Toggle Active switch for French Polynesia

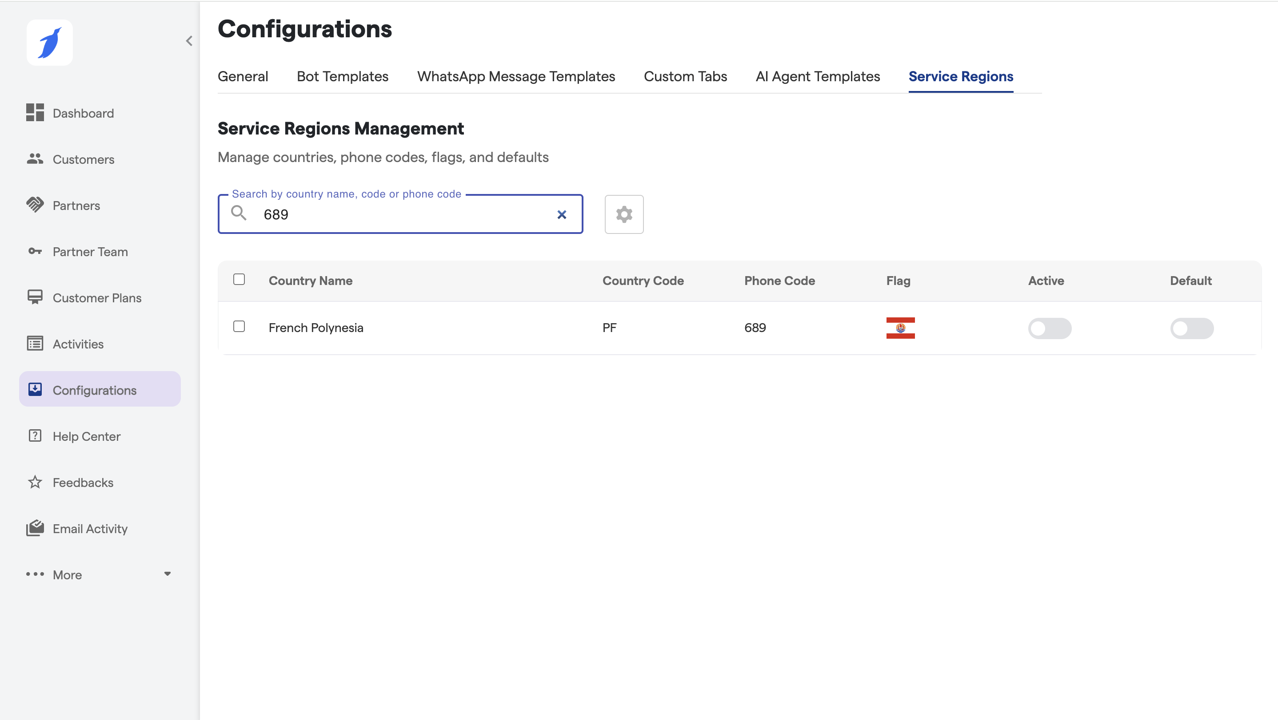pyautogui.click(x=1049, y=328)
